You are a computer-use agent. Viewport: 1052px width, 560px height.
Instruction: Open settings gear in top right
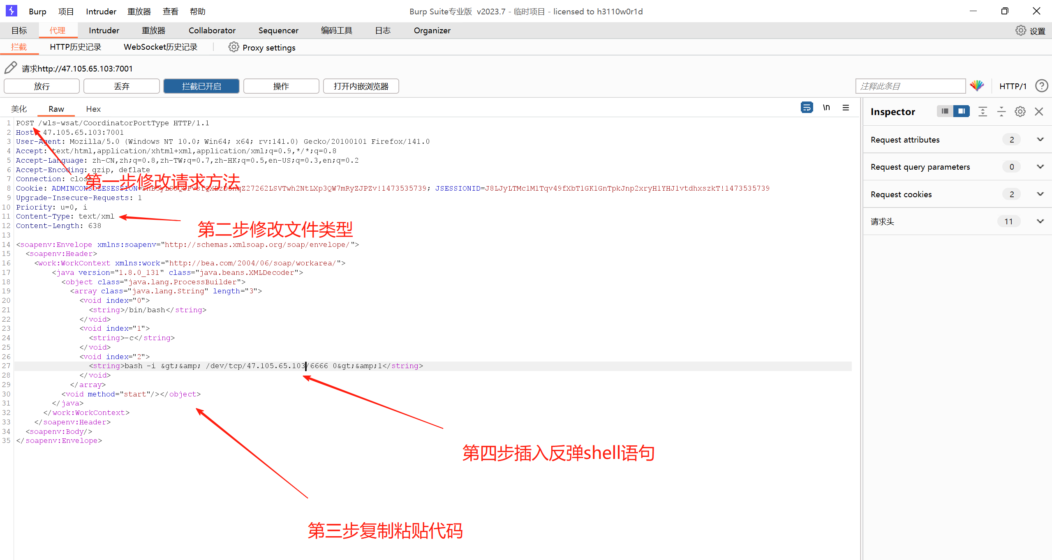click(x=1020, y=30)
